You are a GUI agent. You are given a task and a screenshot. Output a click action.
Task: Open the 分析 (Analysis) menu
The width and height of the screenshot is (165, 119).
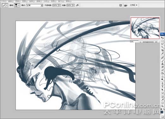coord(46,1)
